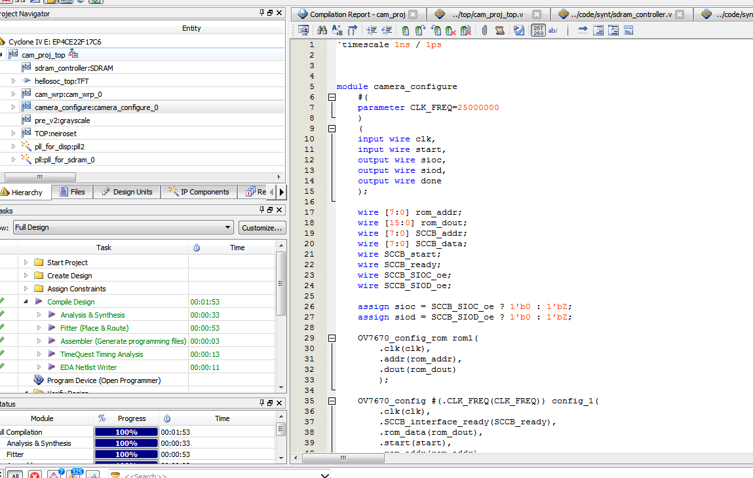Open the Full Design flow dropdown
The width and height of the screenshot is (753, 478).
(227, 227)
